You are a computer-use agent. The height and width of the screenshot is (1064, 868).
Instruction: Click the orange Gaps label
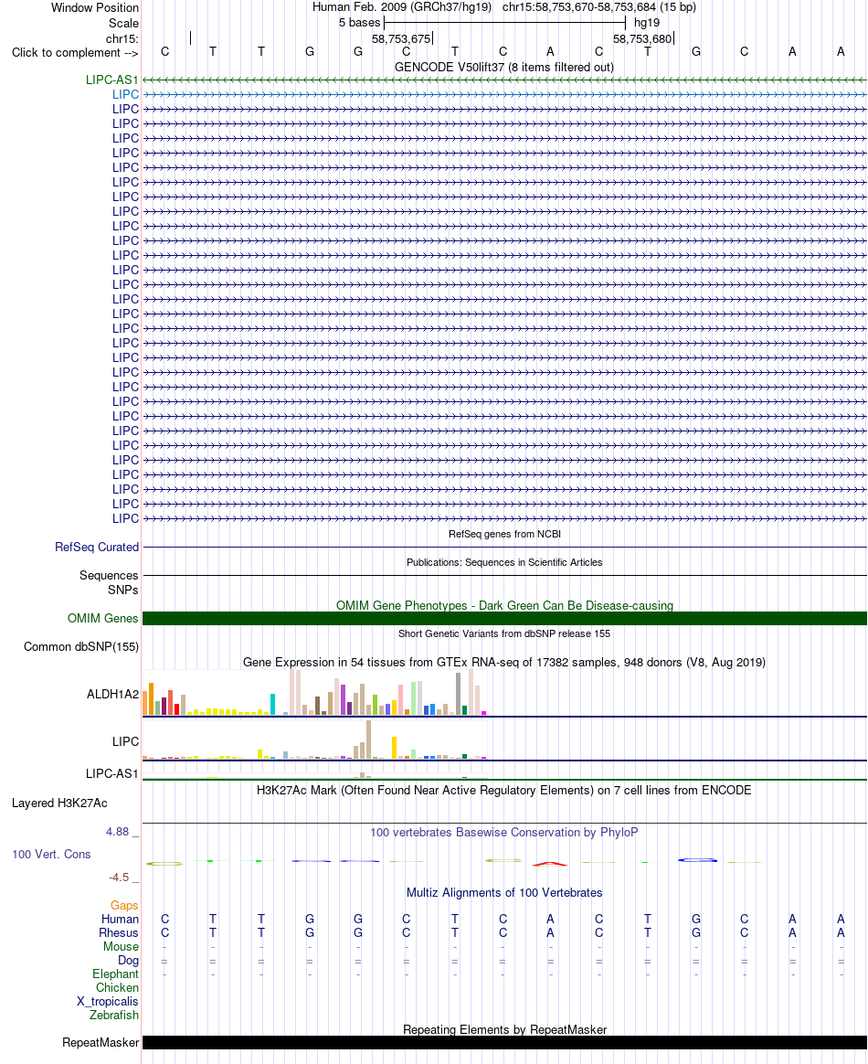[x=124, y=906]
